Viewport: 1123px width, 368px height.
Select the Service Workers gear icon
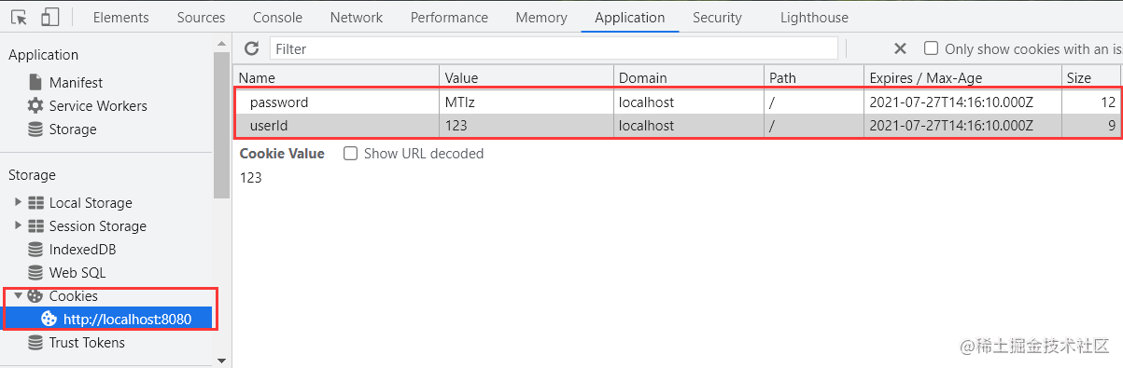pyautogui.click(x=35, y=105)
